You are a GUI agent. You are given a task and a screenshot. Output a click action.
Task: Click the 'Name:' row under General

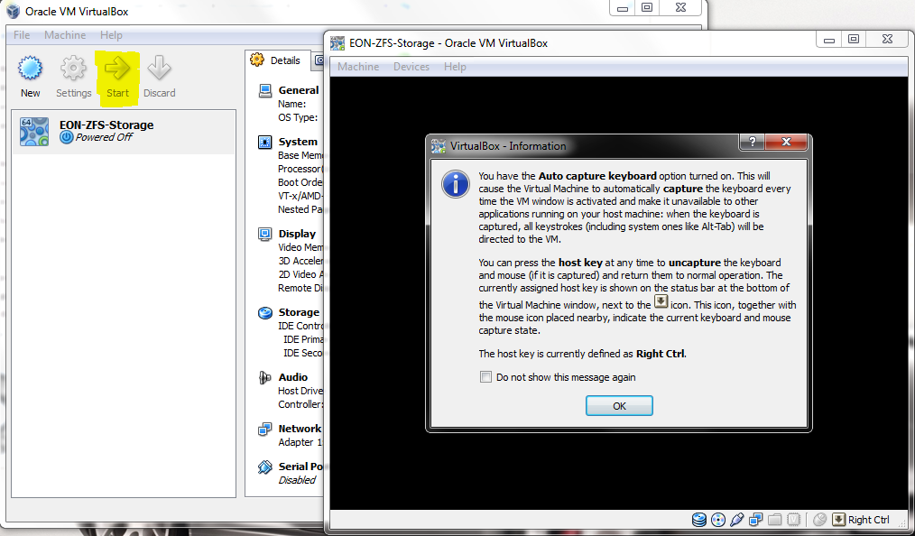pyautogui.click(x=291, y=104)
